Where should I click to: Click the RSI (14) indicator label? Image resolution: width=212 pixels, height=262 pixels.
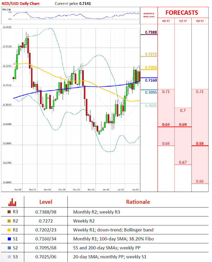point(7,9)
